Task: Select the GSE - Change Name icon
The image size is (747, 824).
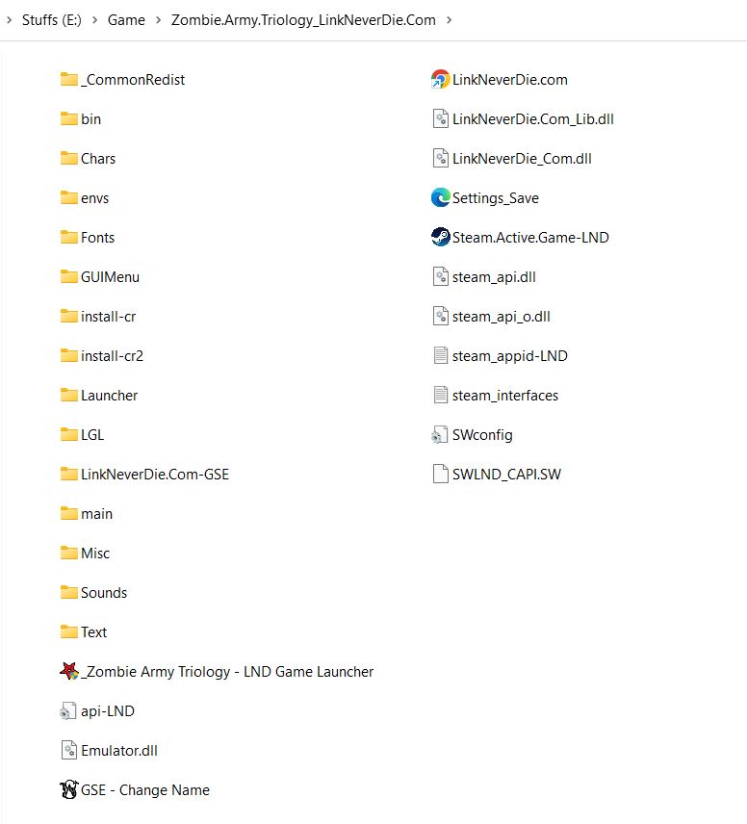Action: click(x=68, y=790)
